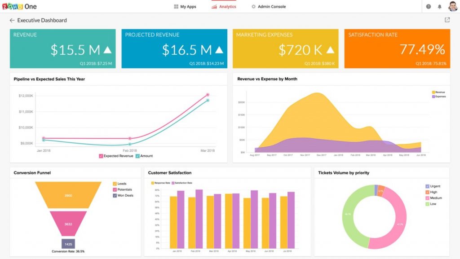
Task: Click the Revenue KPI card
Action: coord(62,48)
